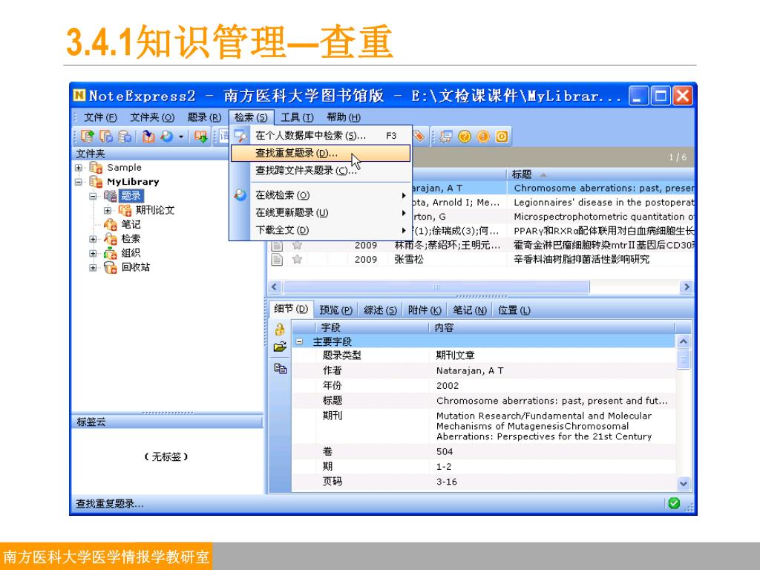The image size is (760, 570).
Task: Click the second toolbar icon next to new record
Action: click(105, 137)
